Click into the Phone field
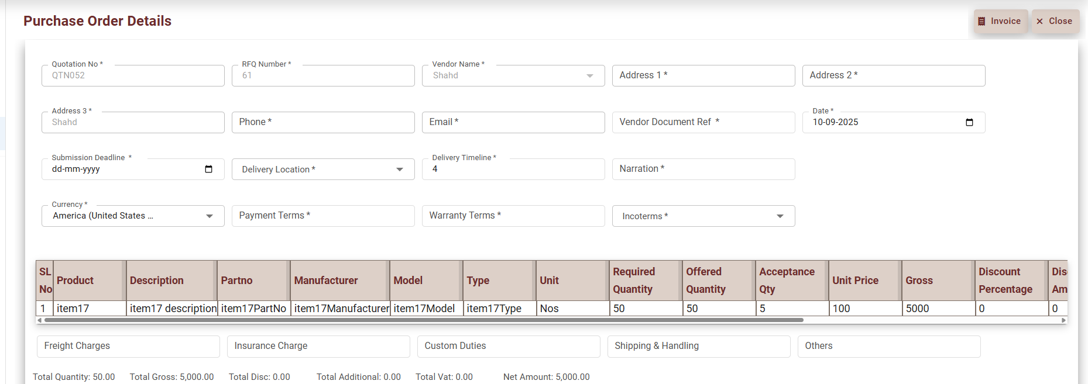This screenshot has width=1088, height=384. click(322, 122)
